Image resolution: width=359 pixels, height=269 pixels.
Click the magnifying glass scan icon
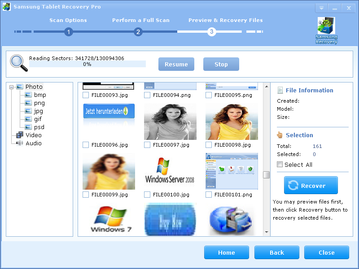19,63
